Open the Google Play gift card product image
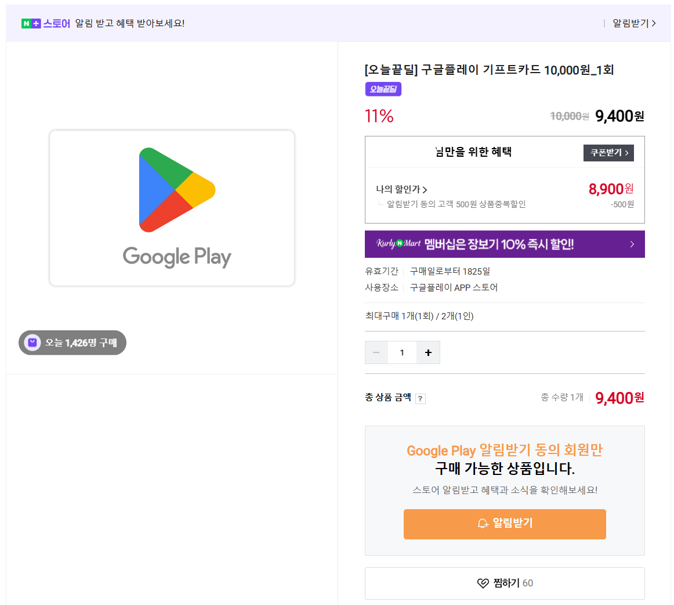The image size is (674, 605). pyautogui.click(x=171, y=208)
